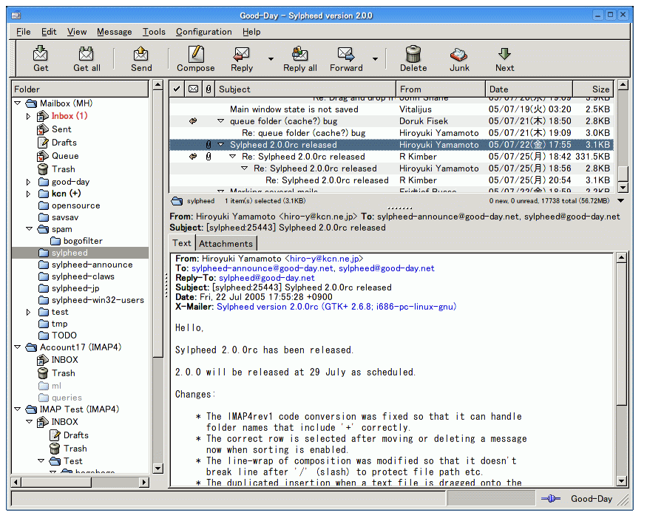
Task: Click the Folder column header
Action: tap(80, 89)
